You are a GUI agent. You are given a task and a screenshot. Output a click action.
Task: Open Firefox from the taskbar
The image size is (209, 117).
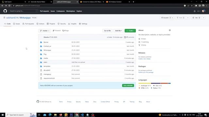pyautogui.click(x=61, y=115)
